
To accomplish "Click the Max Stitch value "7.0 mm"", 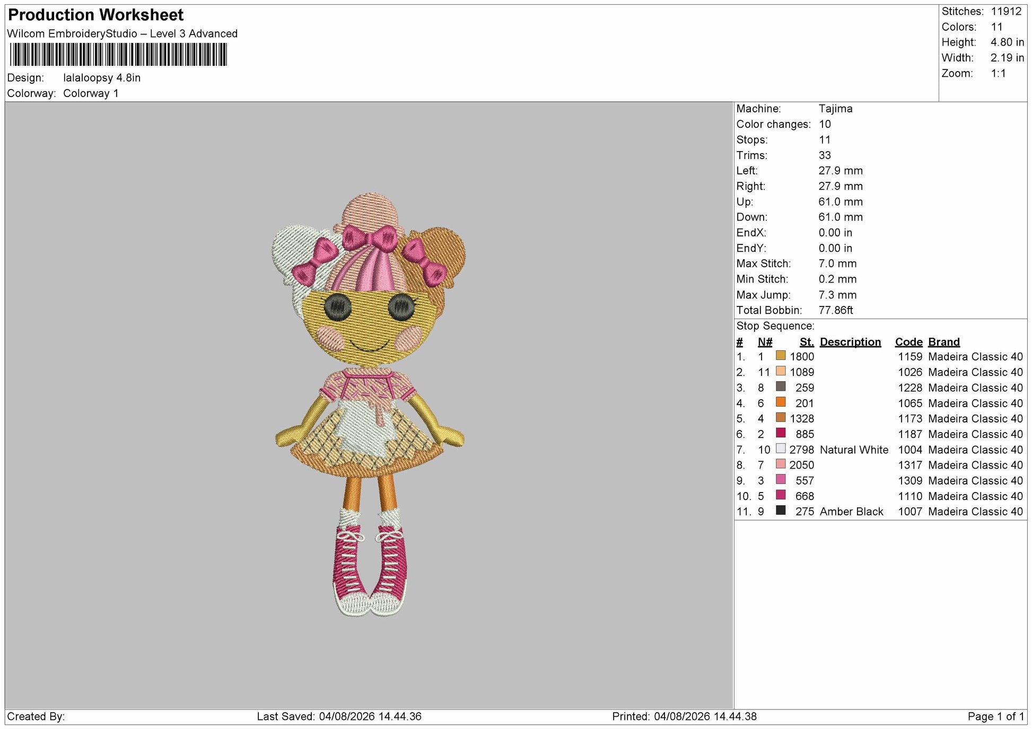I will click(837, 264).
